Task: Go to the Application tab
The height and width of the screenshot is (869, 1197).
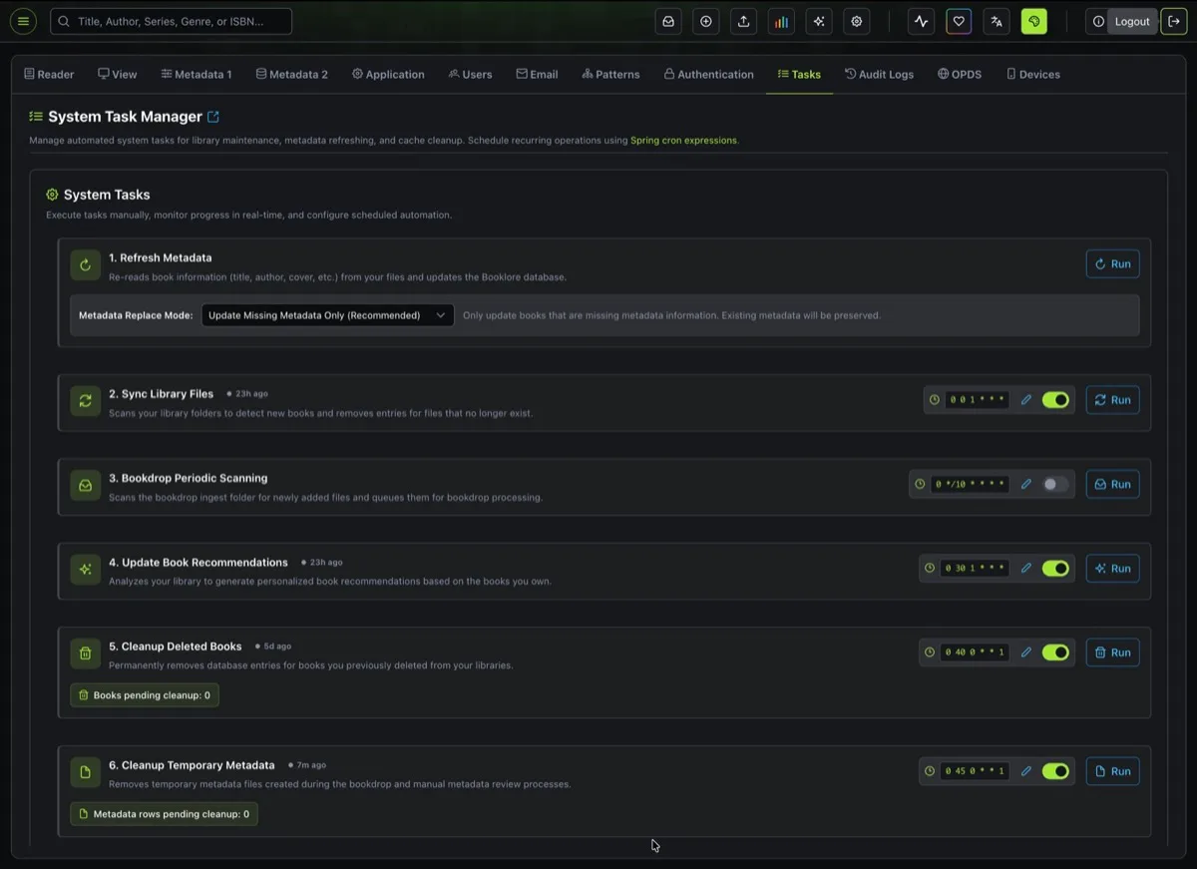Action: click(388, 74)
